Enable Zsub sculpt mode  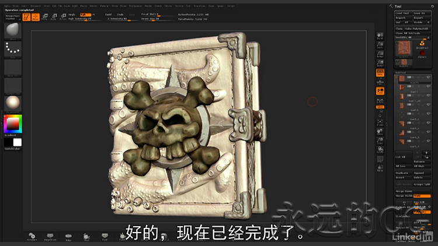pyautogui.click(x=120, y=15)
